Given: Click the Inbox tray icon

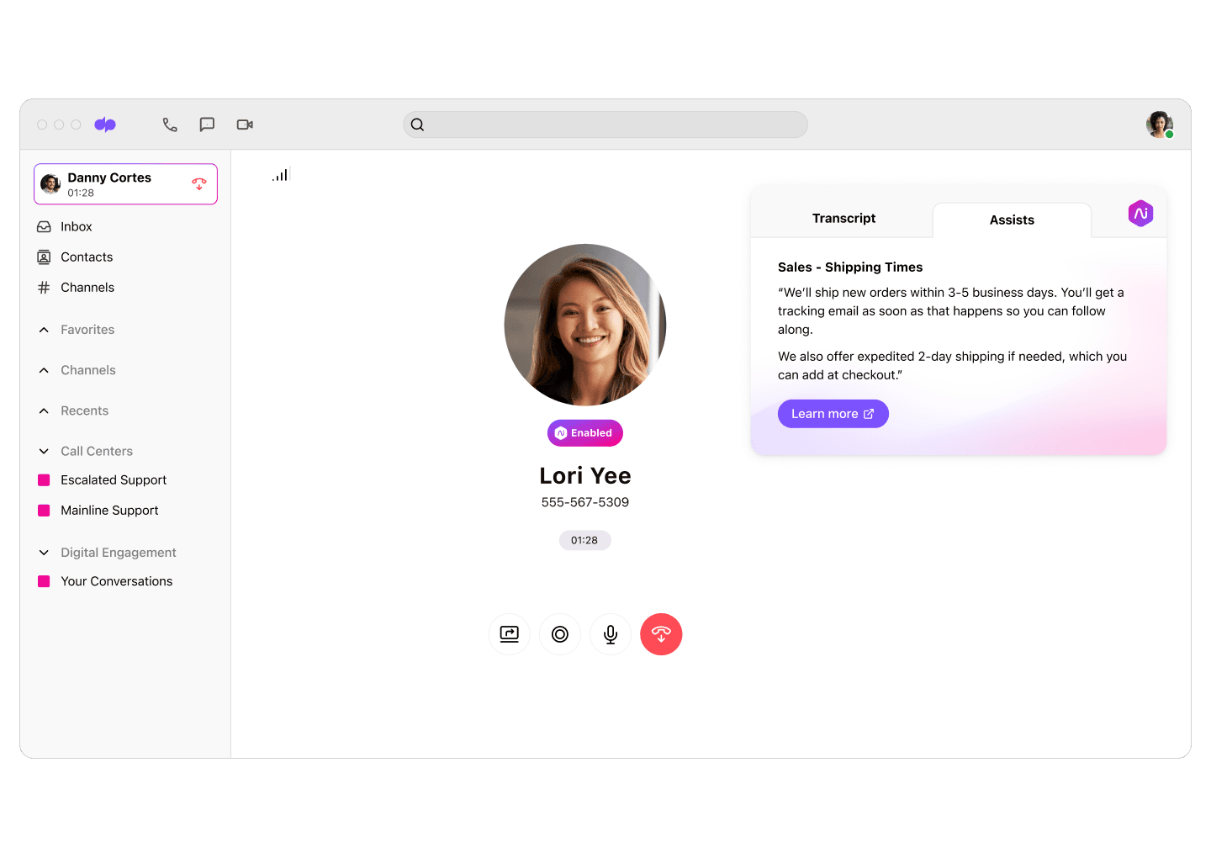Looking at the screenshot, I should pyautogui.click(x=44, y=227).
